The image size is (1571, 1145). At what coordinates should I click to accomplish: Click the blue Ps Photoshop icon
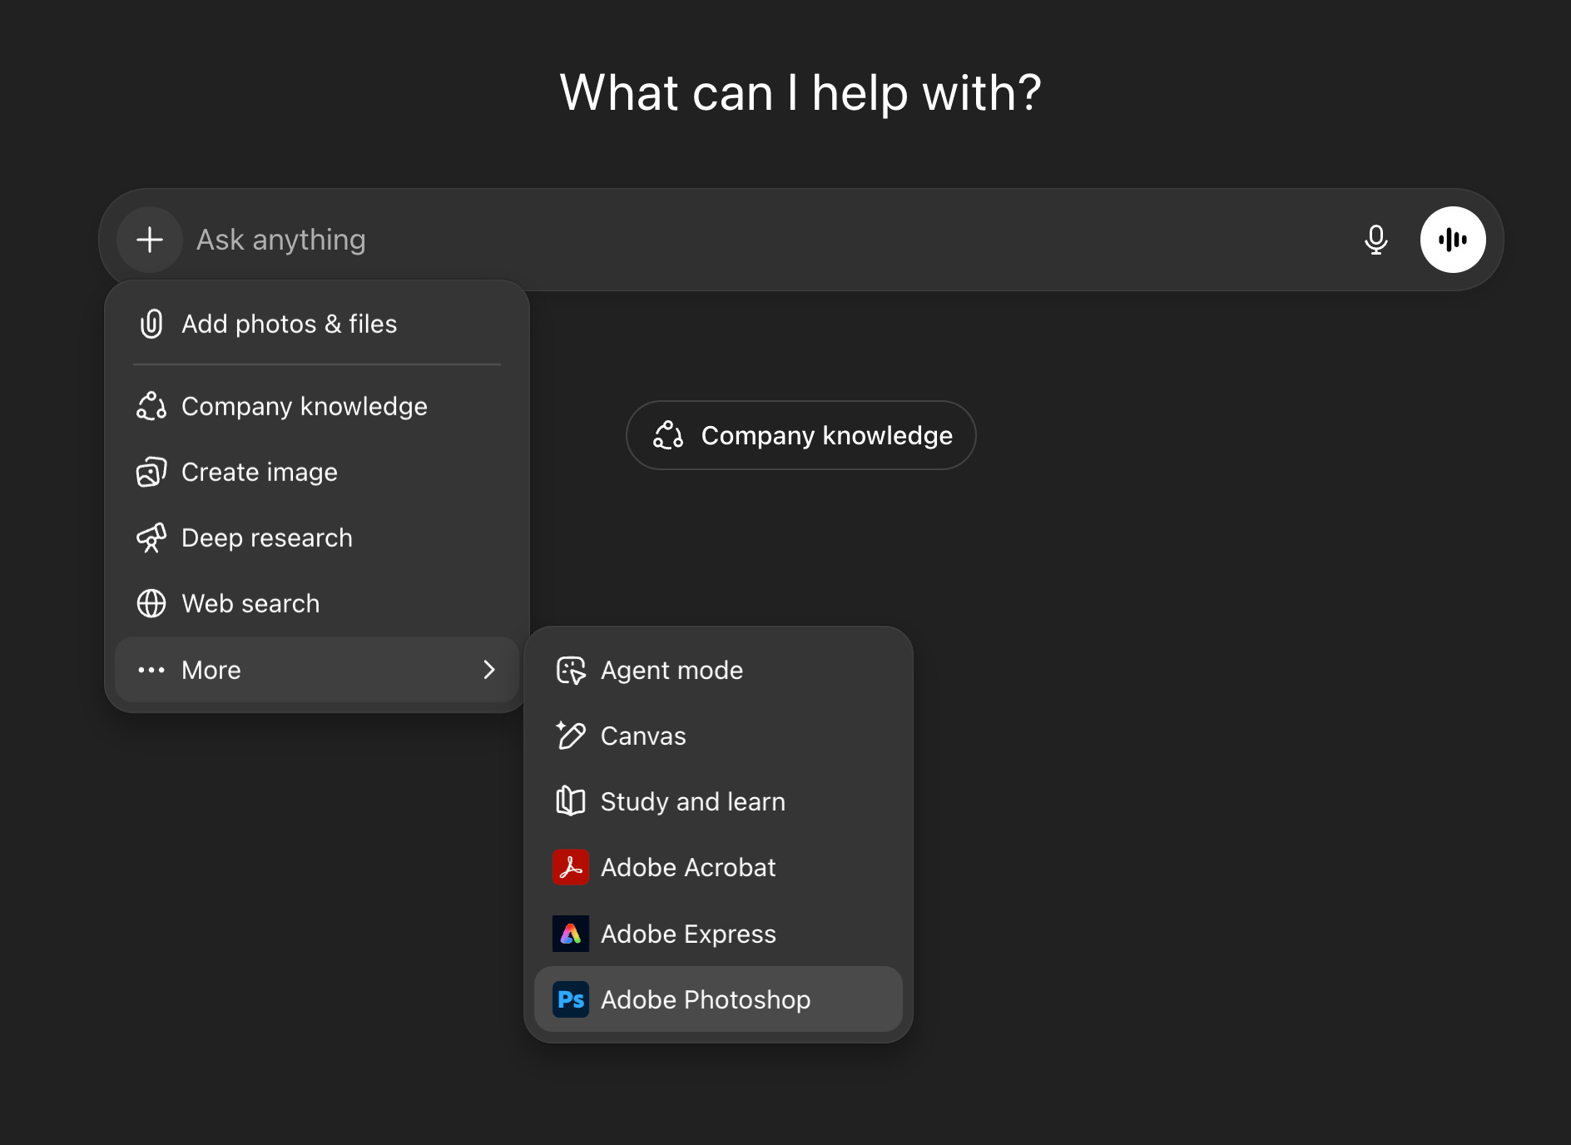click(x=571, y=999)
